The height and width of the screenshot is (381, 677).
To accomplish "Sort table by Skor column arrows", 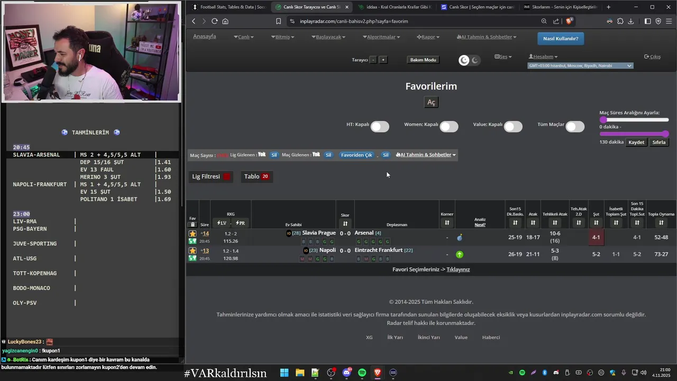I will pos(345,224).
